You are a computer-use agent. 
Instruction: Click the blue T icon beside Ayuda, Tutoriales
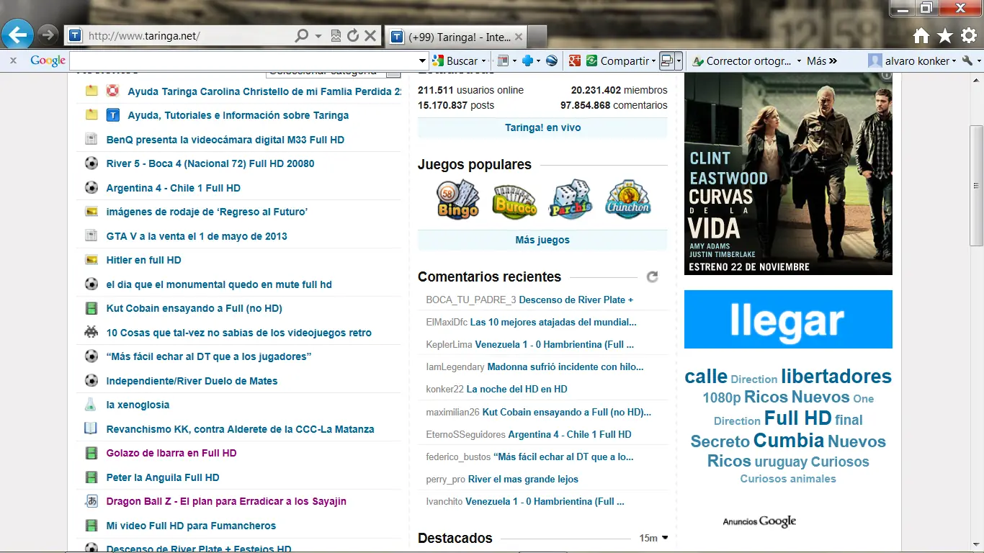[112, 115]
